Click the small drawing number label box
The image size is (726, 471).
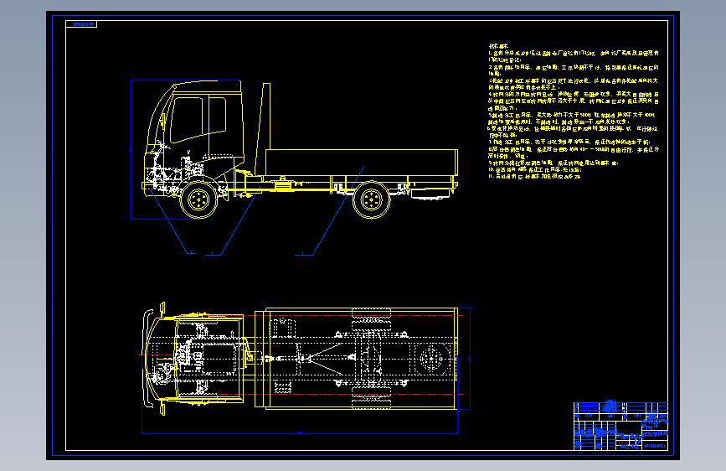(81, 24)
